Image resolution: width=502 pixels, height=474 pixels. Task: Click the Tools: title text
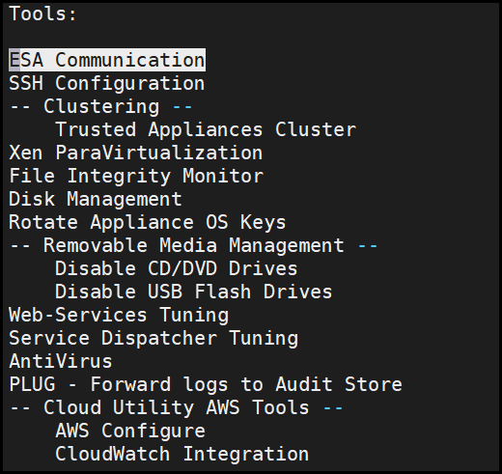click(43, 14)
